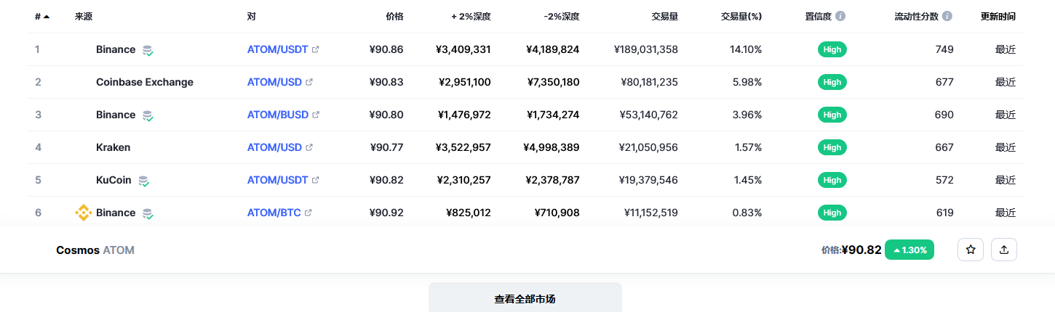Image resolution: width=1055 pixels, height=312 pixels.
Task: Click verified stack icon in Binance ATOM/BTC row
Action: tap(148, 213)
